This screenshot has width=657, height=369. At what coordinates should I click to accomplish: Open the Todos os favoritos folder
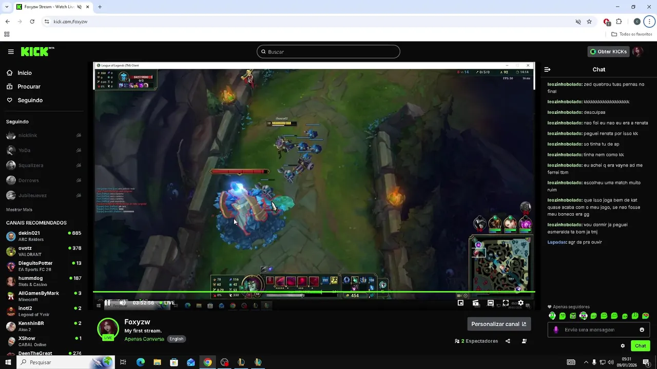click(632, 34)
